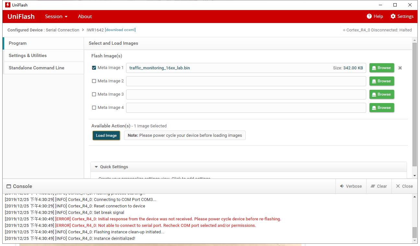420x246 pixels.
Task: Click the Meta Image 2 file path field
Action: [246, 81]
